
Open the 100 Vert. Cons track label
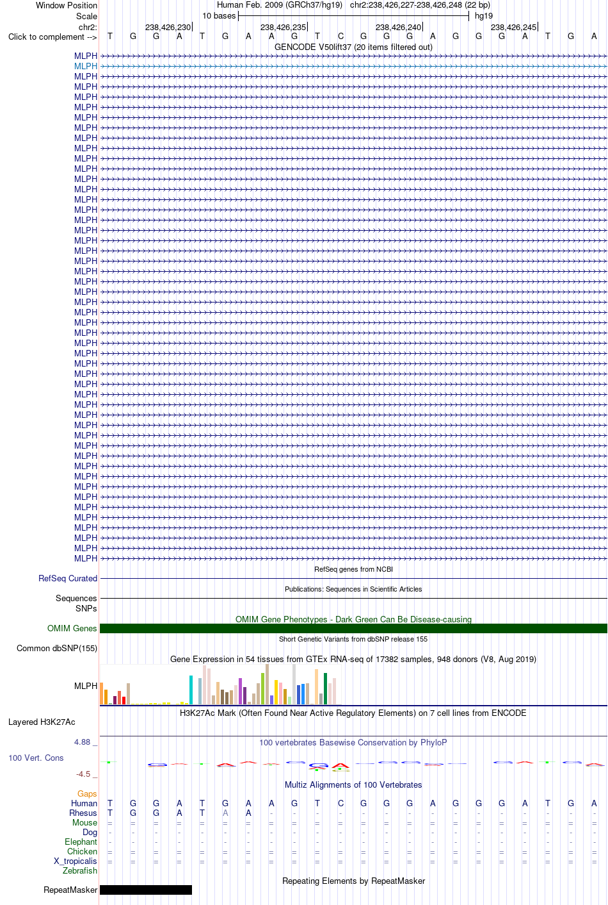[36, 758]
